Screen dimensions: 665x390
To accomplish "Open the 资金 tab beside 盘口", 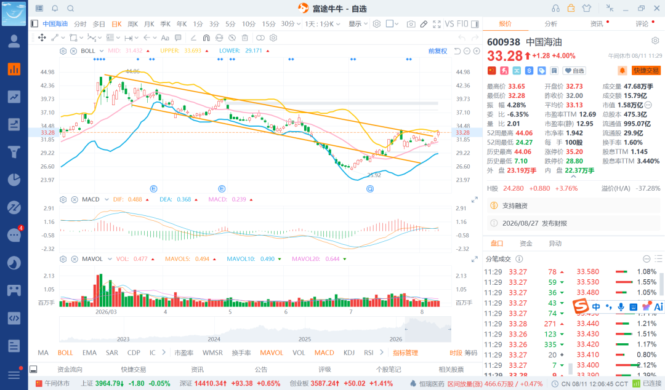I will click(526, 244).
